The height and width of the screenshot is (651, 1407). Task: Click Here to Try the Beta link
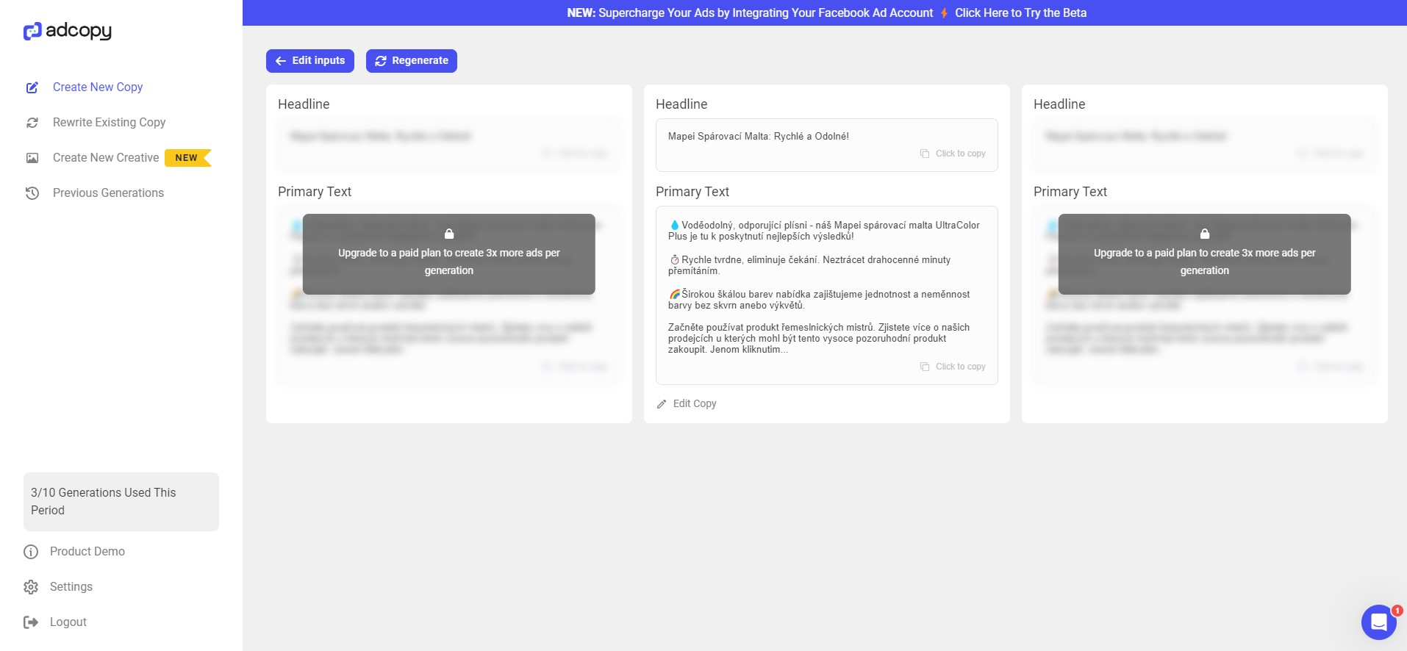[1020, 12]
